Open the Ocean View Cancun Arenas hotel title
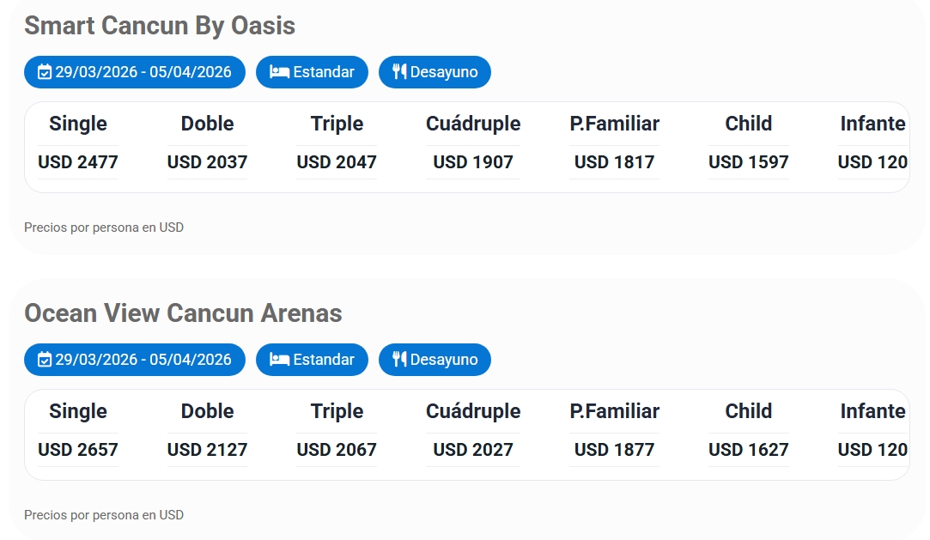The image size is (930, 540). (x=183, y=313)
